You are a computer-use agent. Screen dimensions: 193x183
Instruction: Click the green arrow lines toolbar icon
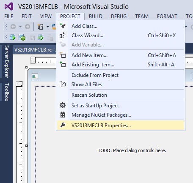(41, 38)
